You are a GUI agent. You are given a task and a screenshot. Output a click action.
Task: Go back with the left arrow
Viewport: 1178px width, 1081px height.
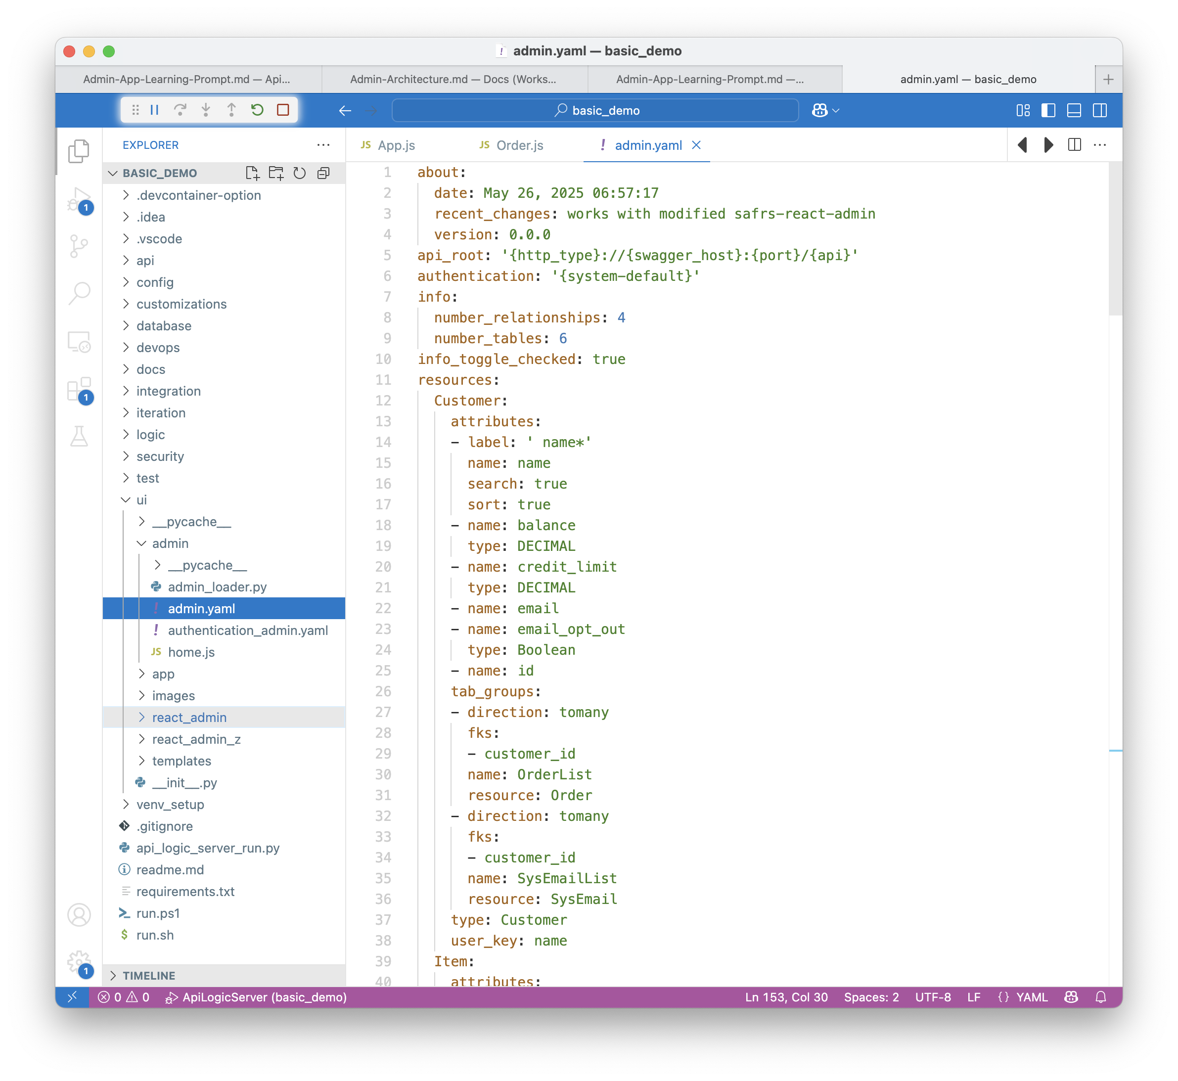345,111
